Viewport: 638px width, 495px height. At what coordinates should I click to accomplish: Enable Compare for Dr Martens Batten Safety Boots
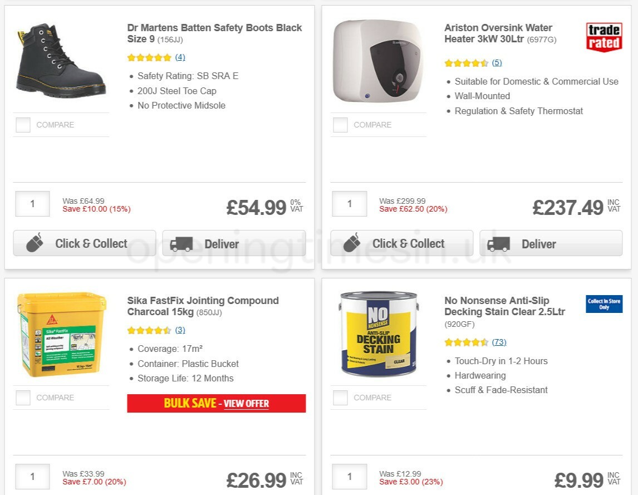click(x=22, y=125)
